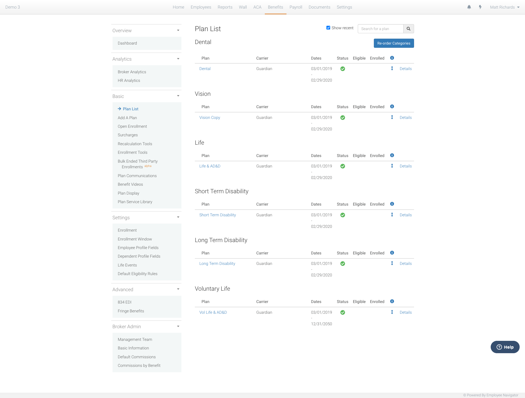The image size is (525, 398).
Task: Click the green status check on Vision Copy row
Action: coord(342,118)
